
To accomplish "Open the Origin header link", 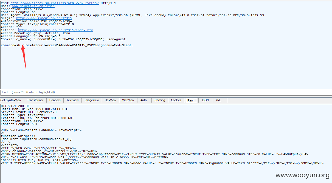I will pyautogui.click(x=44, y=18).
